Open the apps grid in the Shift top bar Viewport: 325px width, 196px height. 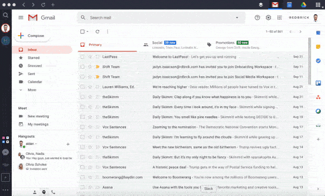click(318, 5)
